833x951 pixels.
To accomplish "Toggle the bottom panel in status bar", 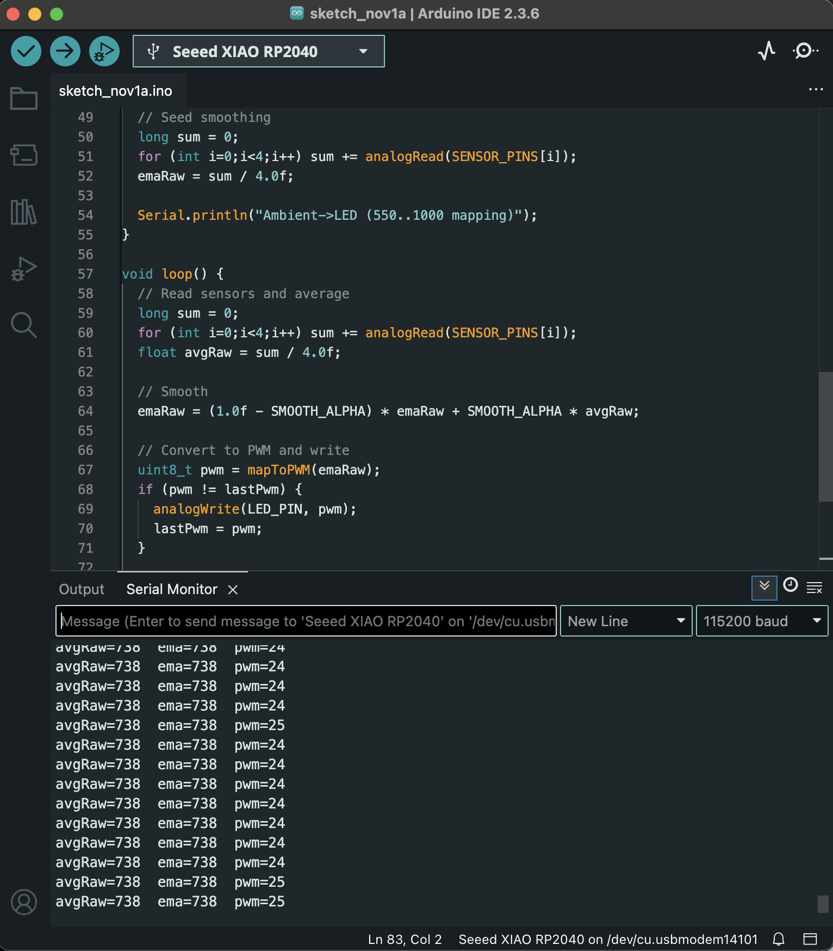I will [810, 939].
